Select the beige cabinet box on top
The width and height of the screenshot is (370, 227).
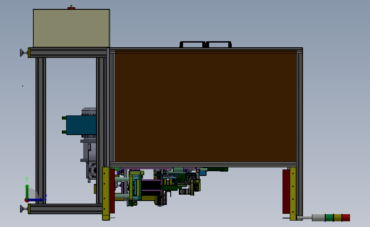(71, 28)
